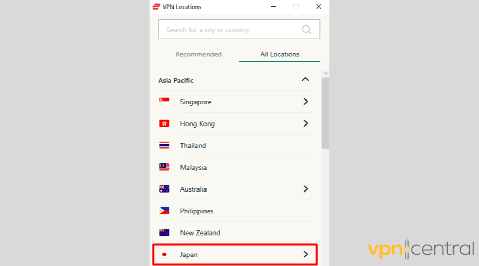Click the Singapore flag icon
Viewport: 479px width, 266px height.
(x=164, y=102)
